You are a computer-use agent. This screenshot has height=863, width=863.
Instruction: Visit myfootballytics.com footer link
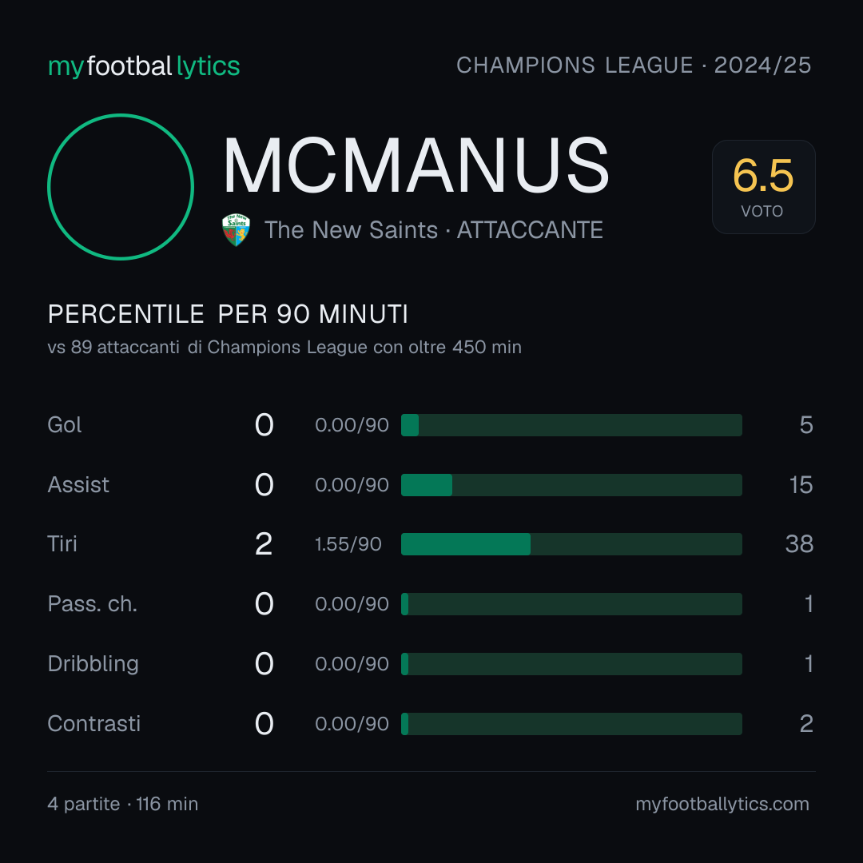coord(722,804)
